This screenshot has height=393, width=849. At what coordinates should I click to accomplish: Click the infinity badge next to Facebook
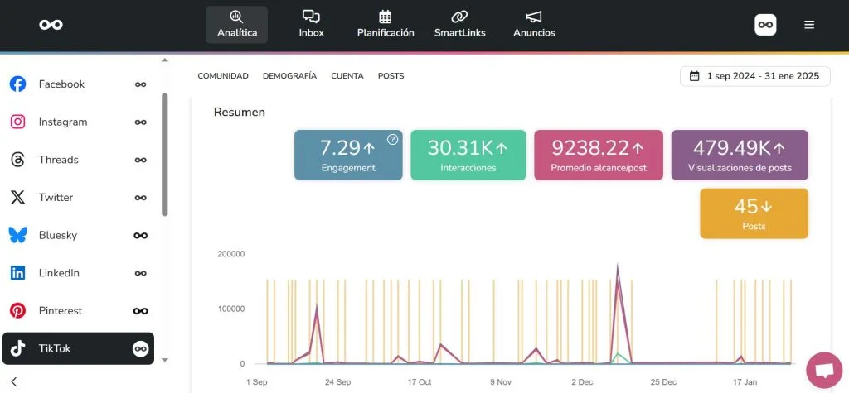[141, 84]
